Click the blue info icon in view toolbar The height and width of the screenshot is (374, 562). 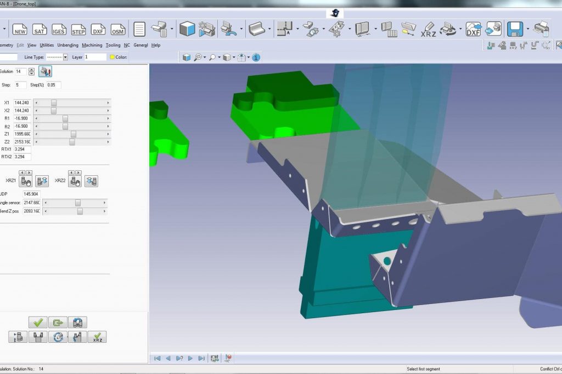click(256, 57)
